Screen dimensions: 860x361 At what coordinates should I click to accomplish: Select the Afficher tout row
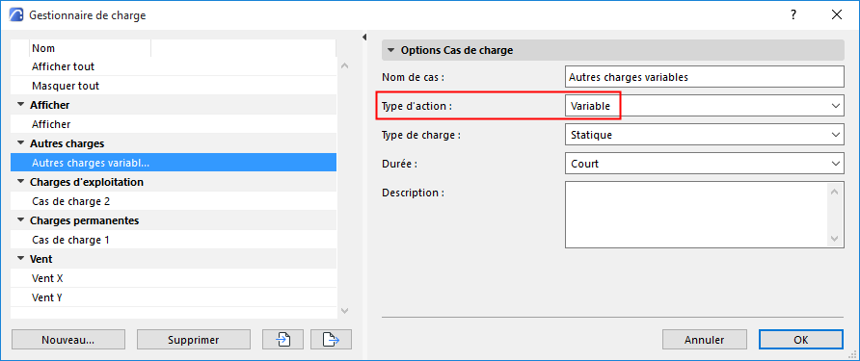click(x=174, y=66)
